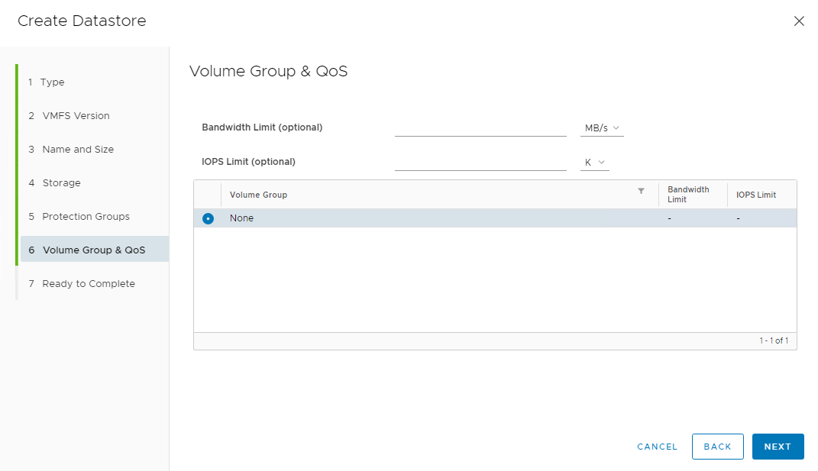Go to step 1 Type
Viewport: 818px width, 471px height.
[52, 82]
